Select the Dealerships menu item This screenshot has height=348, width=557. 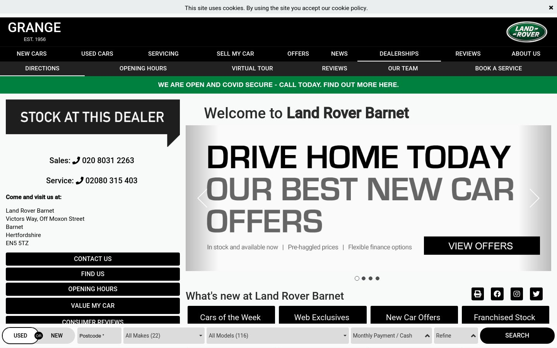[x=399, y=54]
